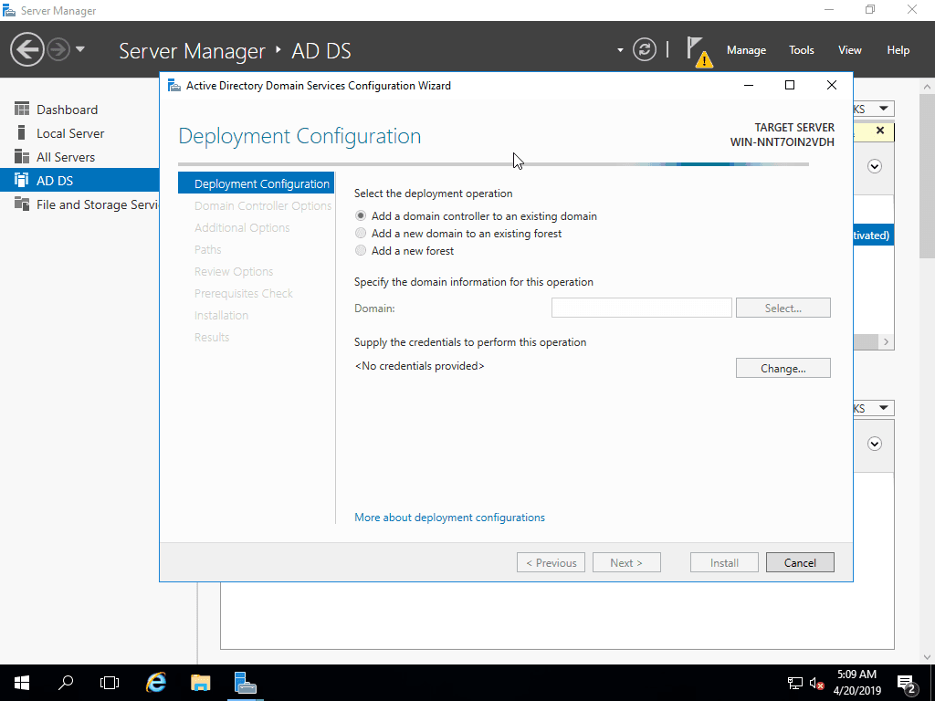Expand dropdown arrow left of refresh icon
Image resolution: width=935 pixels, height=701 pixels.
tap(620, 50)
